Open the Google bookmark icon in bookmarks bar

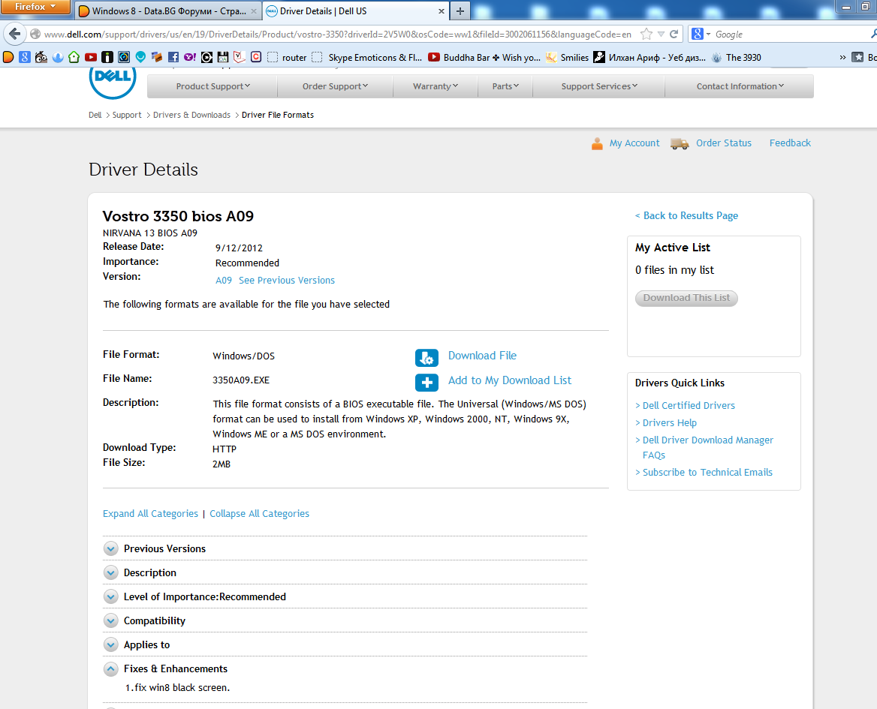pyautogui.click(x=25, y=57)
